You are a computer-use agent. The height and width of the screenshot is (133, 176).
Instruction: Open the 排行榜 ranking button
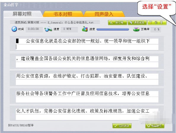(118, 23)
